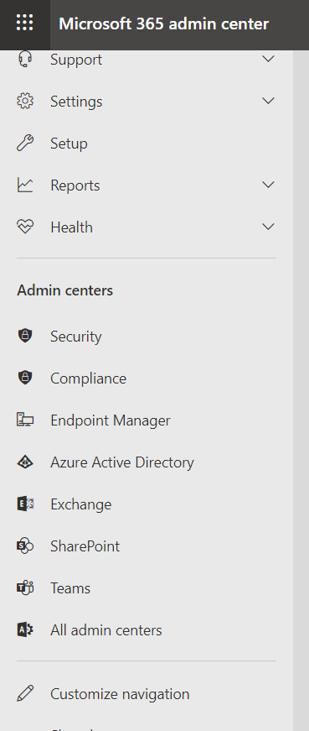Open SharePoint admin center link
The width and height of the screenshot is (309, 731).
(x=85, y=546)
